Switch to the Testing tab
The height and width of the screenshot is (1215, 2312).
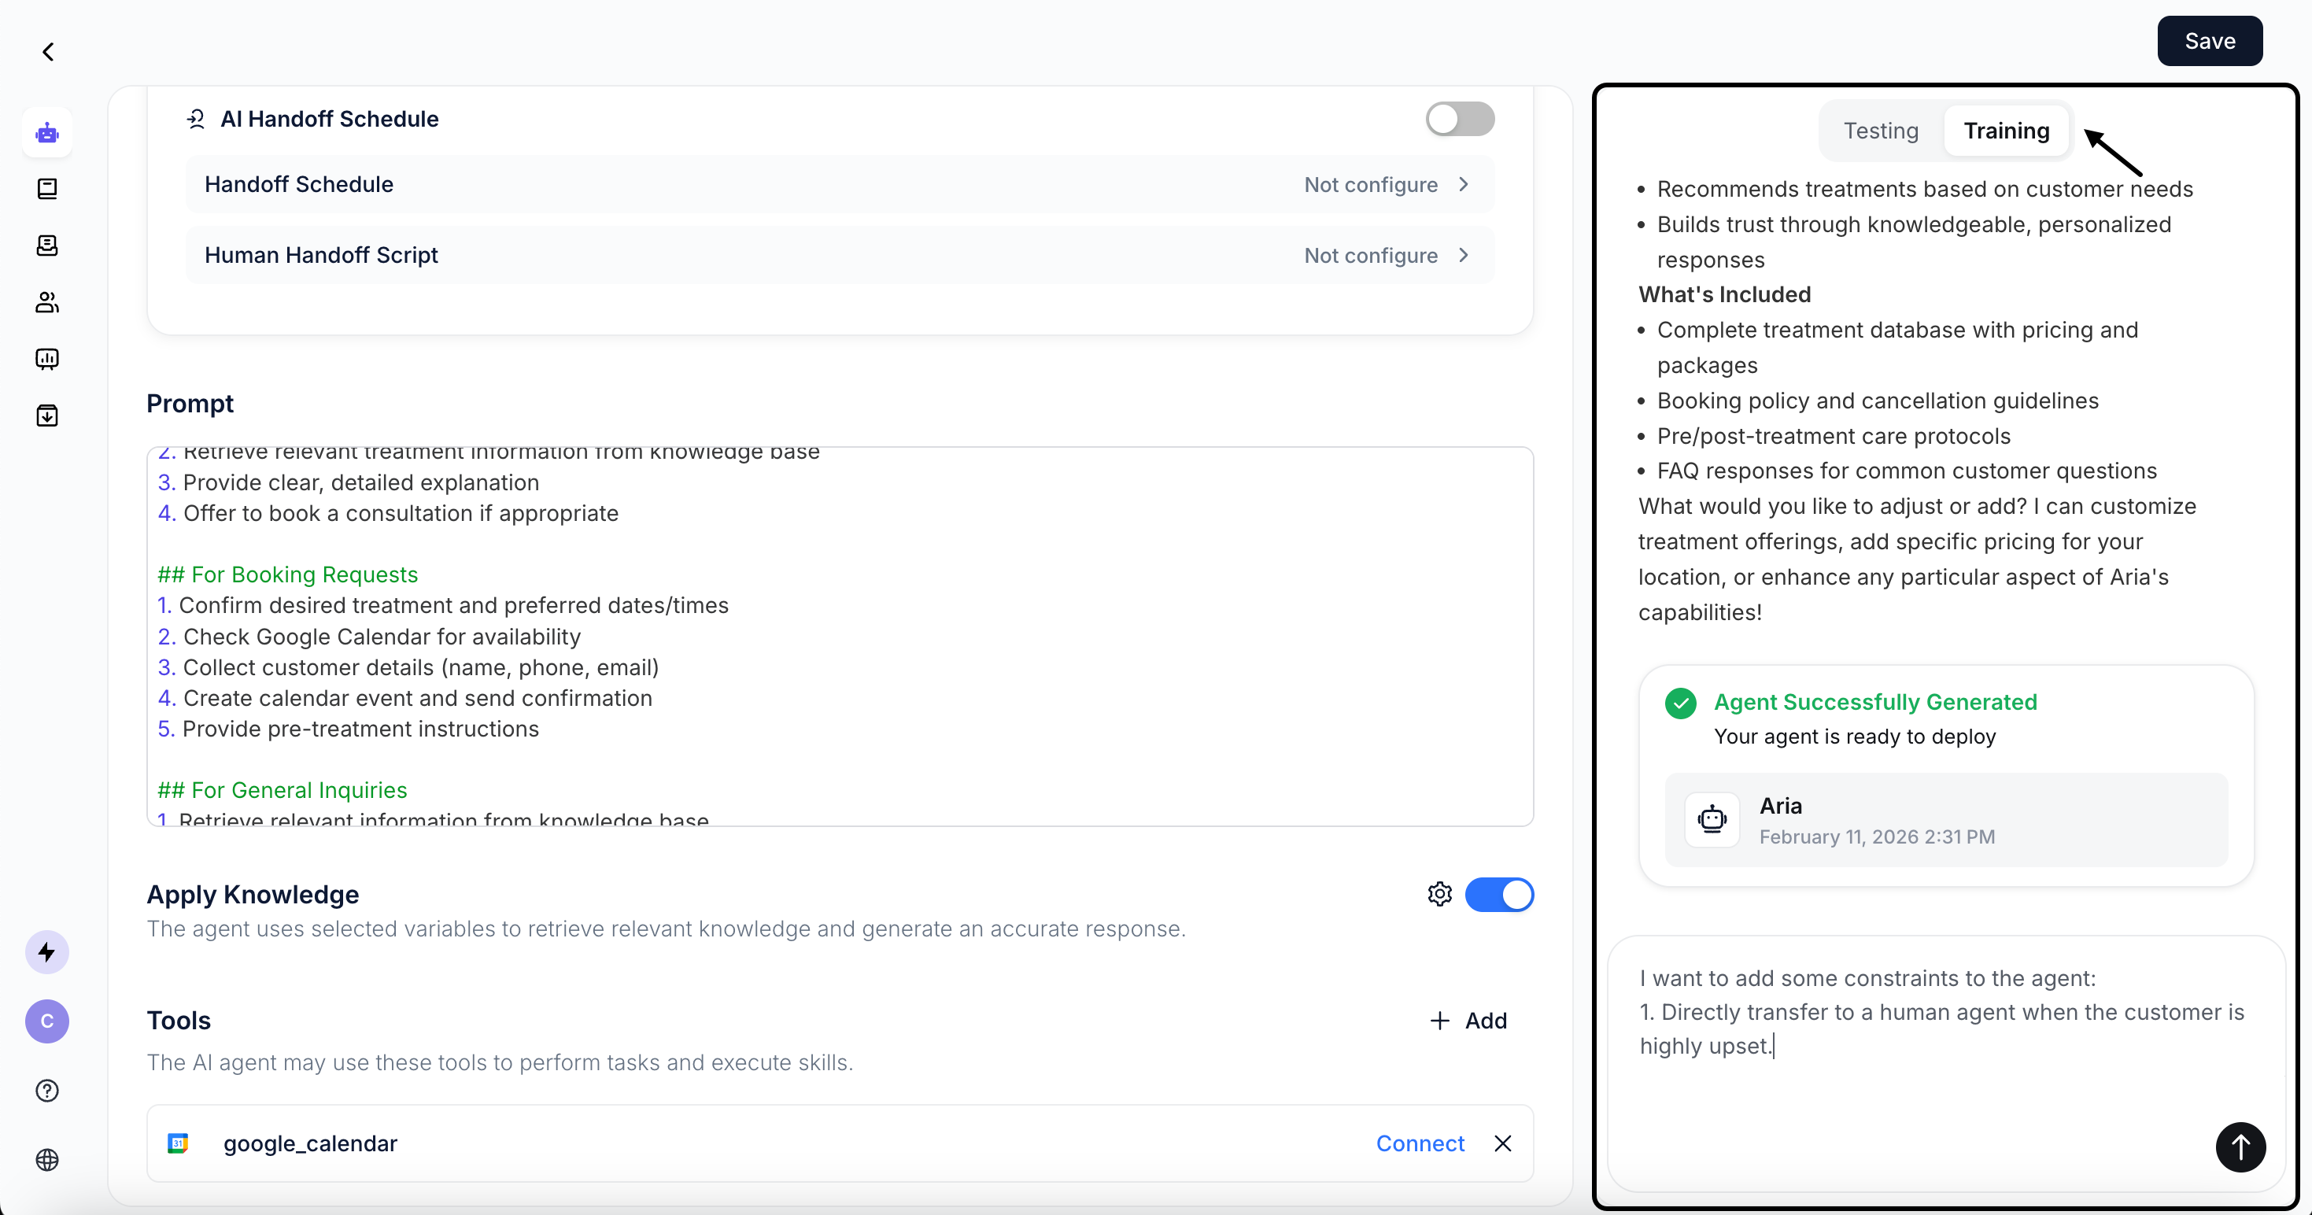[1880, 131]
